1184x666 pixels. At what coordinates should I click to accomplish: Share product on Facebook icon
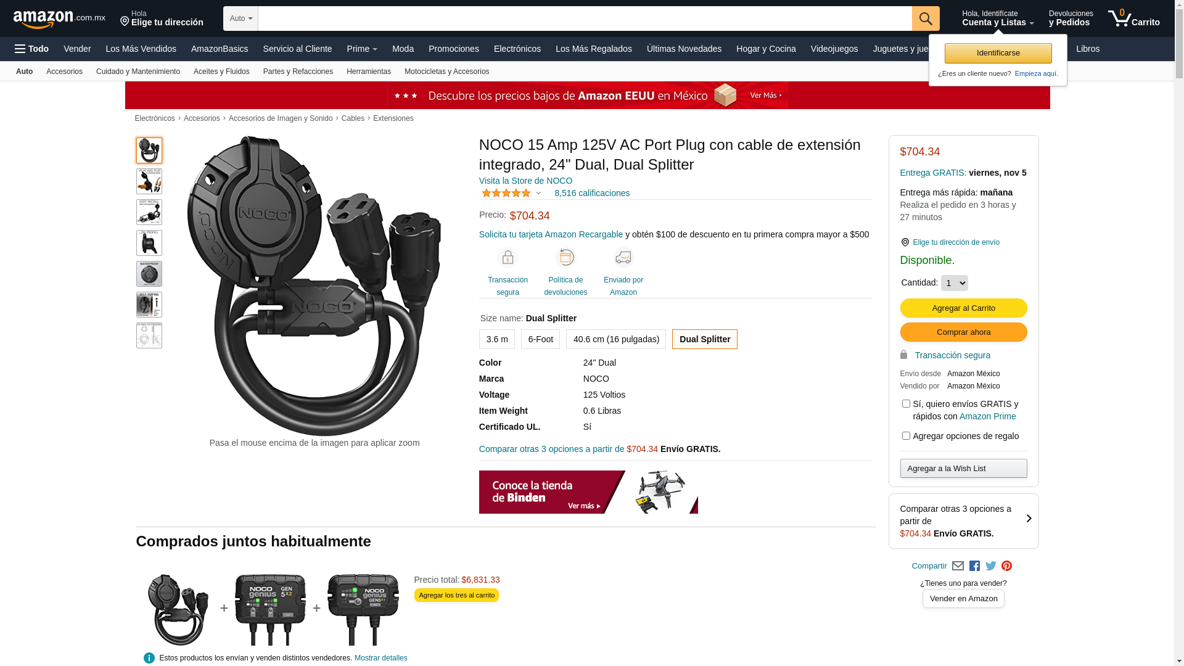tap(974, 566)
